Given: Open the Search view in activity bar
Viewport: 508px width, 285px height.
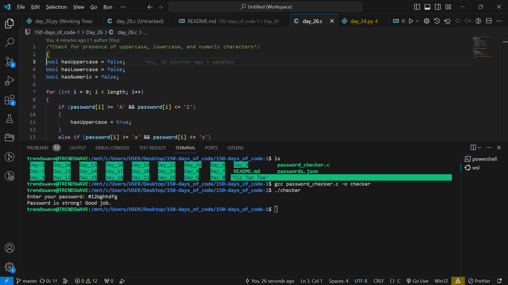Looking at the screenshot, I should pos(9,42).
